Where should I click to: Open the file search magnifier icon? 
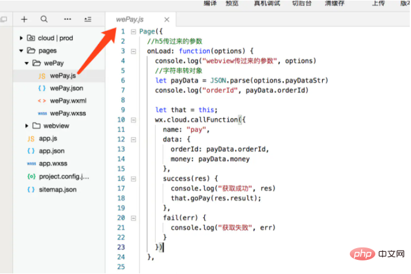click(x=44, y=19)
